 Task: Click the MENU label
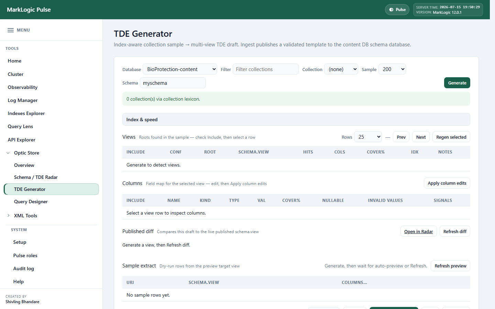pos(23,30)
